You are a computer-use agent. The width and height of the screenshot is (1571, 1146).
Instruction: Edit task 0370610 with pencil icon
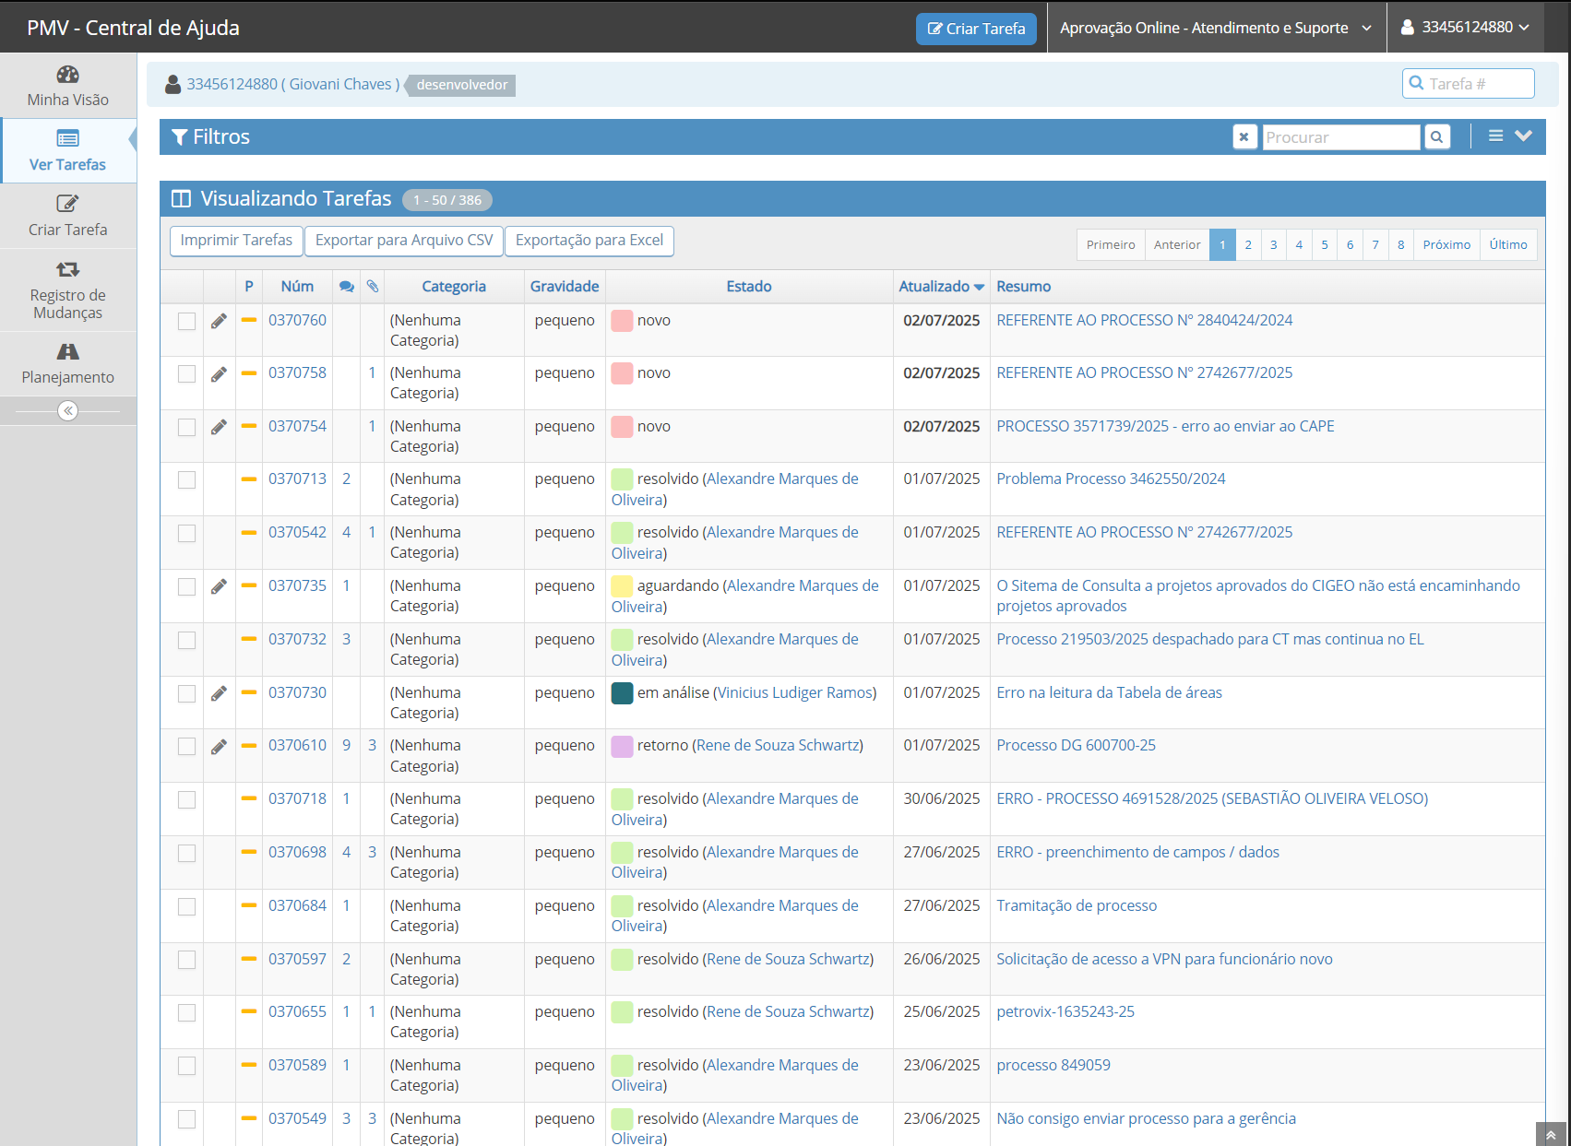pyautogui.click(x=219, y=747)
